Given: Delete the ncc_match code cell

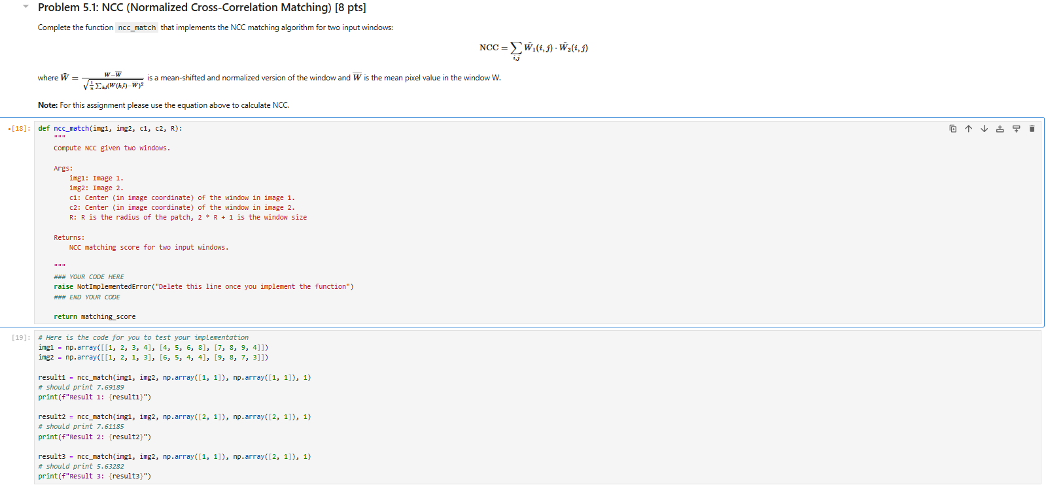Looking at the screenshot, I should [1032, 129].
